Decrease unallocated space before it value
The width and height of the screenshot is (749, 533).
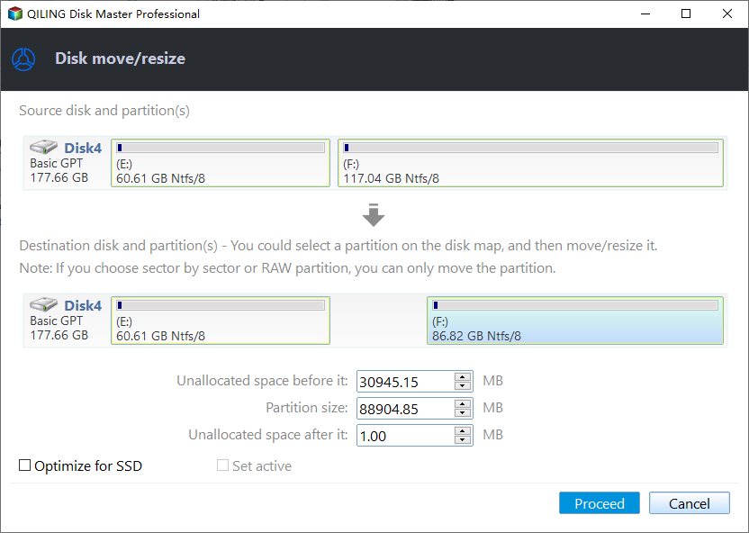click(x=463, y=386)
